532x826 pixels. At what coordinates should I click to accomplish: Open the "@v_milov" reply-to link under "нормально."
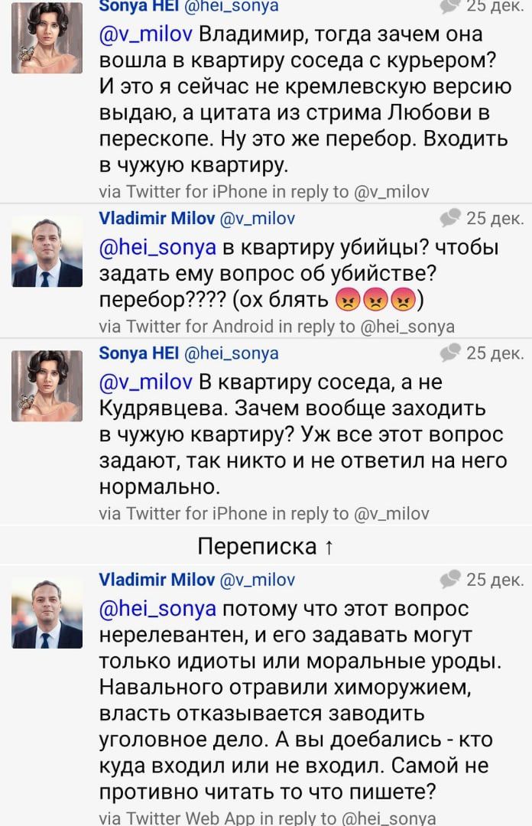[x=392, y=513]
